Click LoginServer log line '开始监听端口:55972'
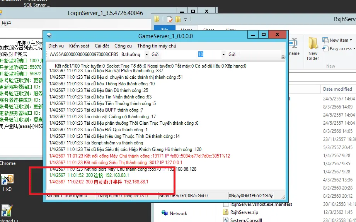Screen dimensions: 356x222 [20, 74]
